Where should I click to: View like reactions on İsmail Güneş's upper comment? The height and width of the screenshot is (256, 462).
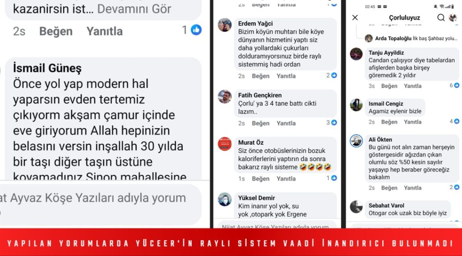[192, 30]
